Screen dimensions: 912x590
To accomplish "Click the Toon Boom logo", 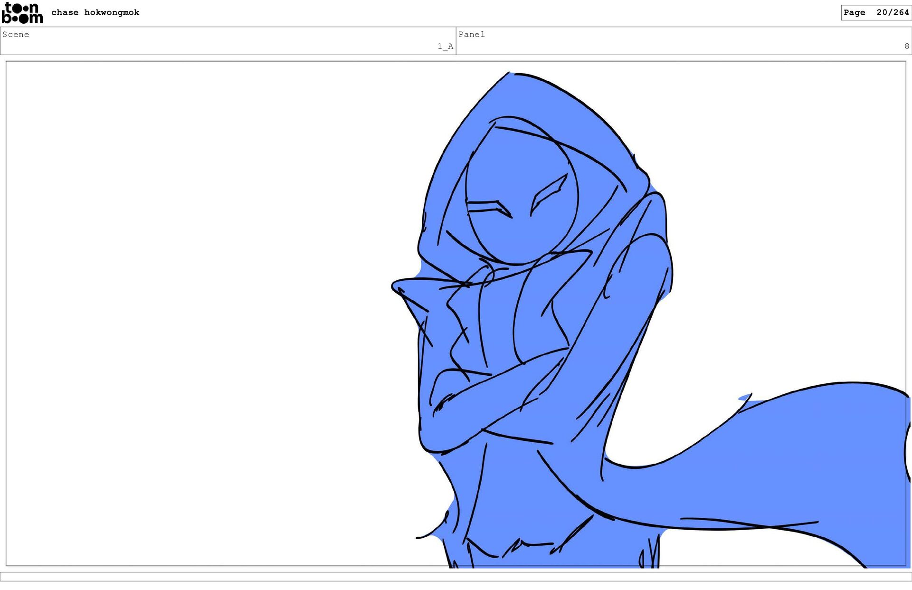I will coord(22,13).
